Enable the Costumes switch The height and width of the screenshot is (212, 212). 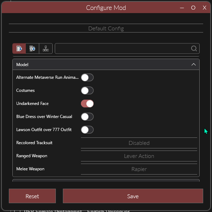point(87,90)
